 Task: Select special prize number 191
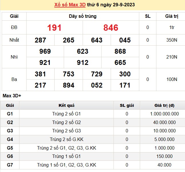pyautogui.click(x=54, y=28)
